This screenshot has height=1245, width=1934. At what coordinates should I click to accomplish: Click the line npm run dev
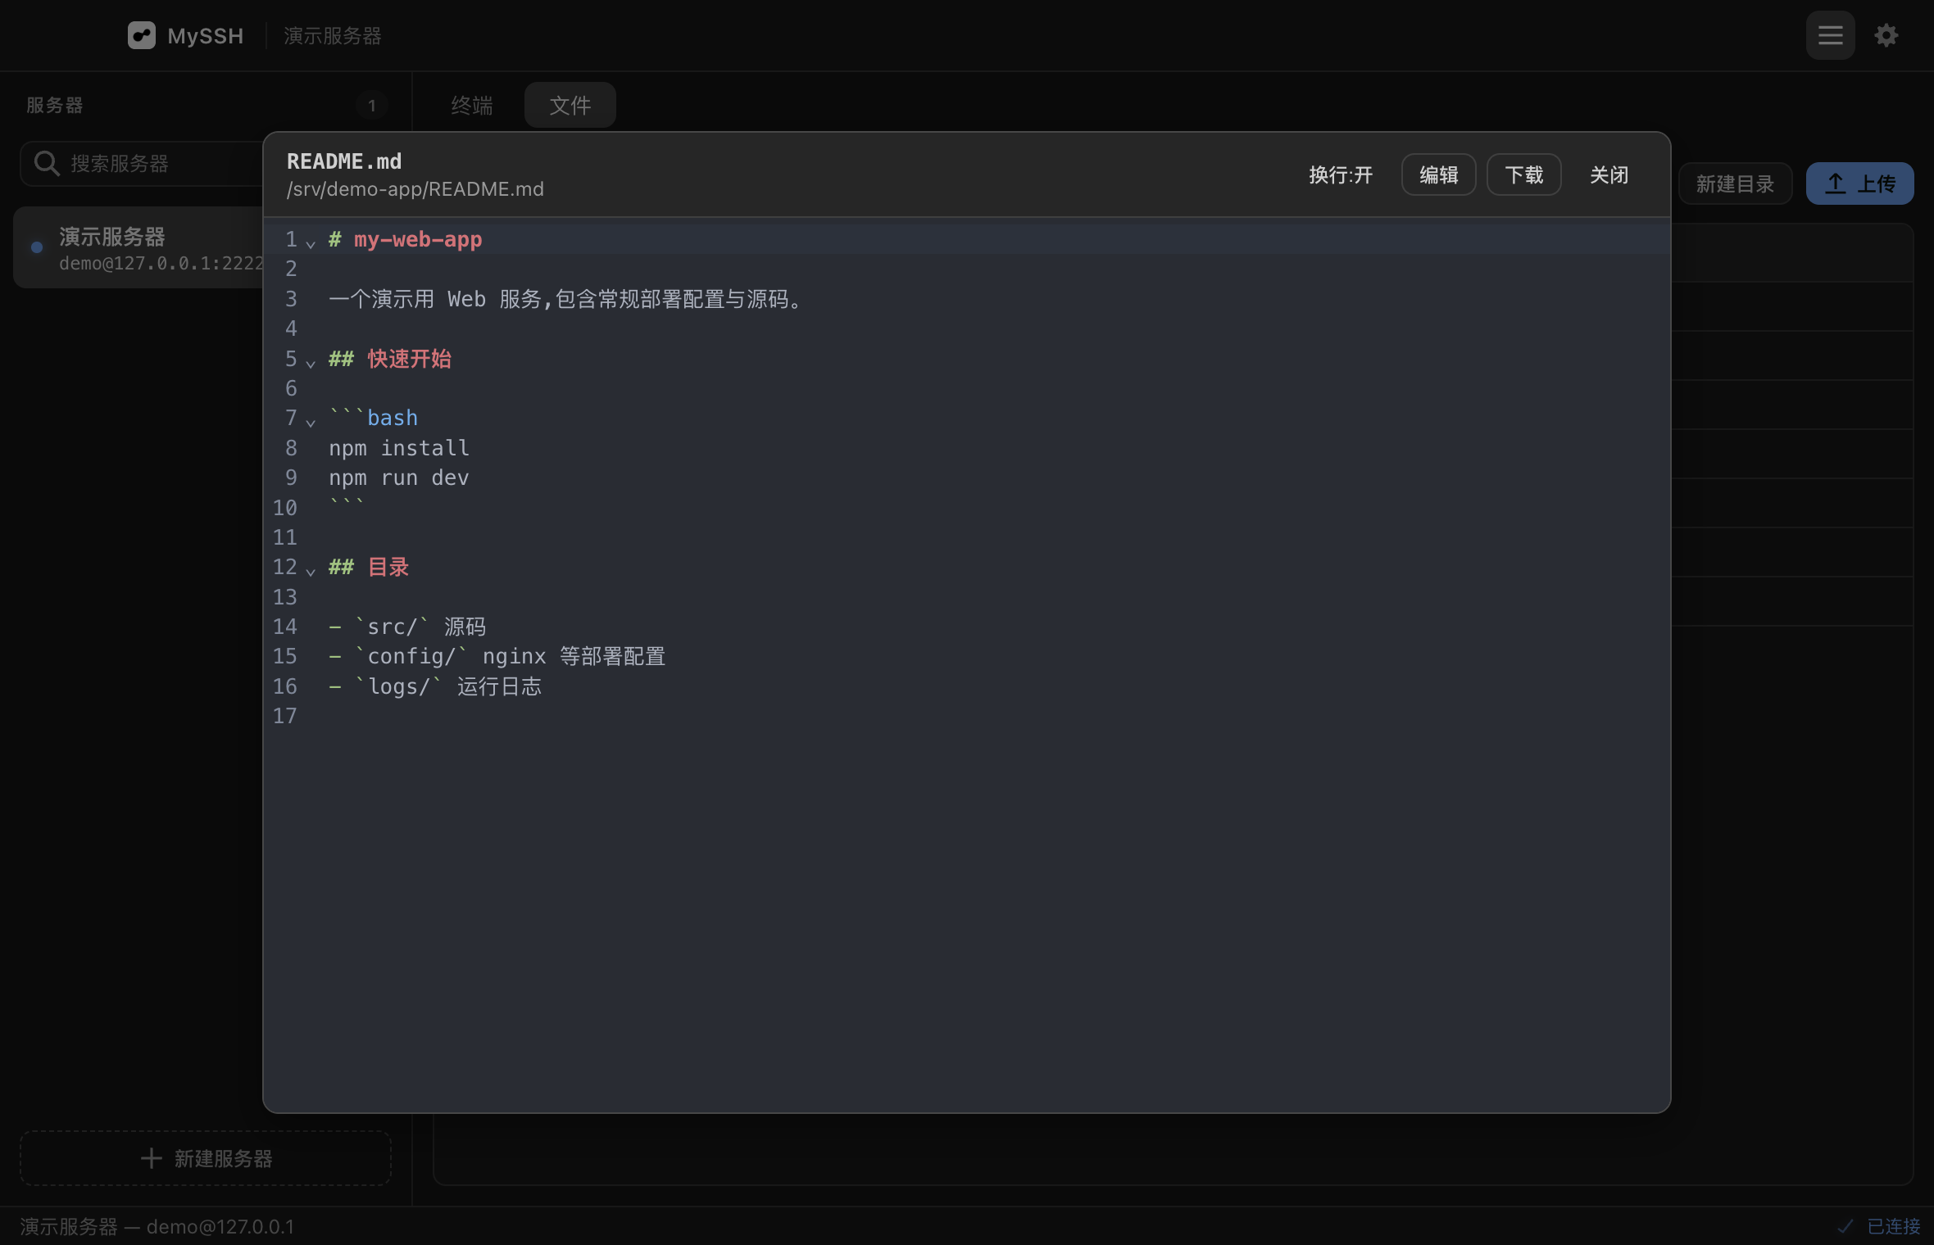point(399,478)
